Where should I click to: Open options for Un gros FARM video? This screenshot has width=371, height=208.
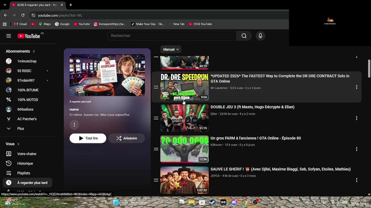pos(357,149)
